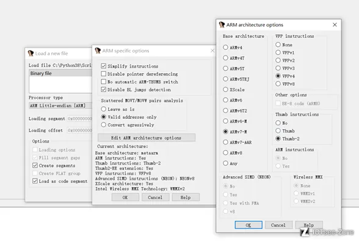Click Intel Wireless MMX Technology: WMMXv2 text
This screenshot has width=359, height=242.
tap(140, 189)
